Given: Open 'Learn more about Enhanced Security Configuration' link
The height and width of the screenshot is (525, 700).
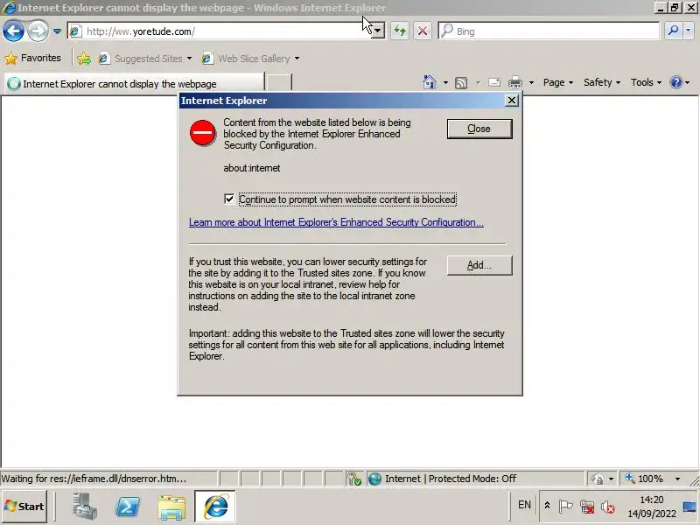Looking at the screenshot, I should tap(336, 222).
